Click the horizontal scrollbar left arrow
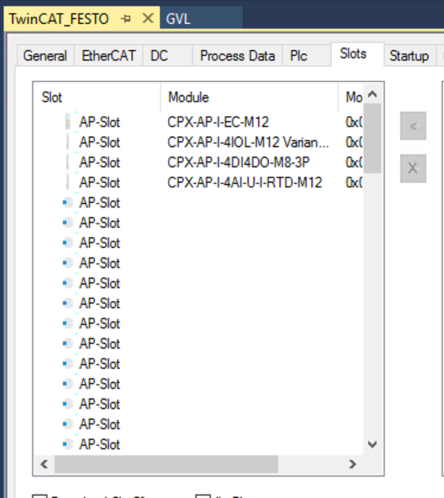This screenshot has width=444, height=498. click(44, 464)
